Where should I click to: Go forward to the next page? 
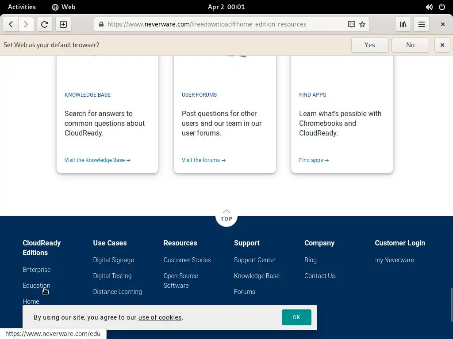26,24
